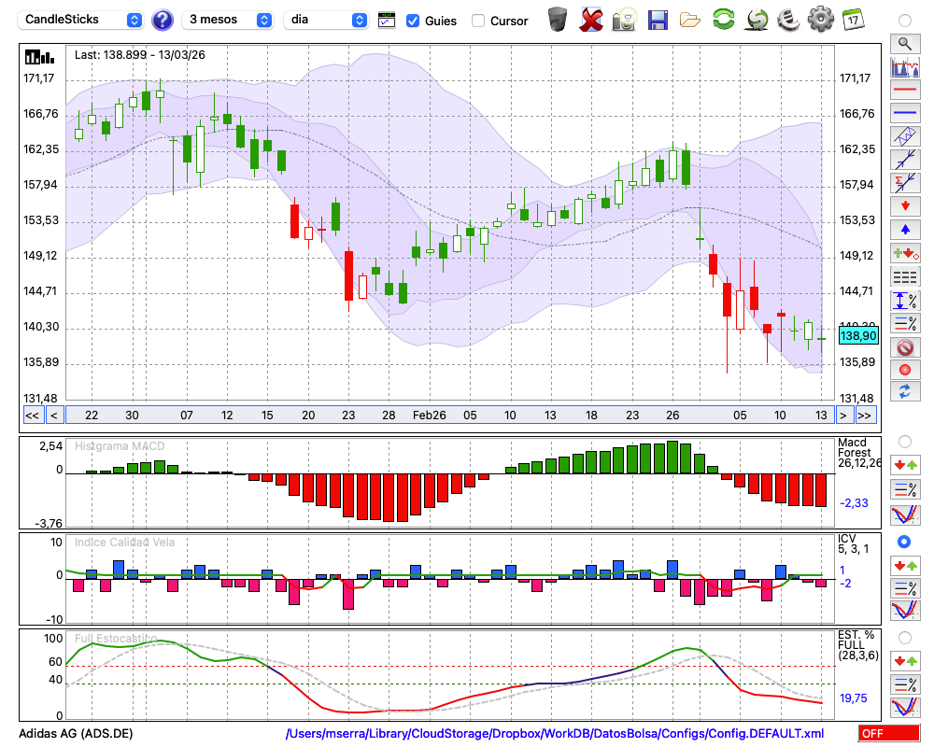Click the Histograma MACD panel title
This screenshot has width=934, height=747.
(x=120, y=446)
